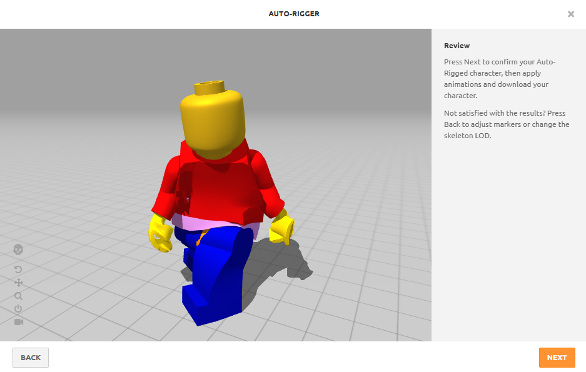The width and height of the screenshot is (586, 372).
Task: Click the rigged Lego character preview
Action: (221, 202)
